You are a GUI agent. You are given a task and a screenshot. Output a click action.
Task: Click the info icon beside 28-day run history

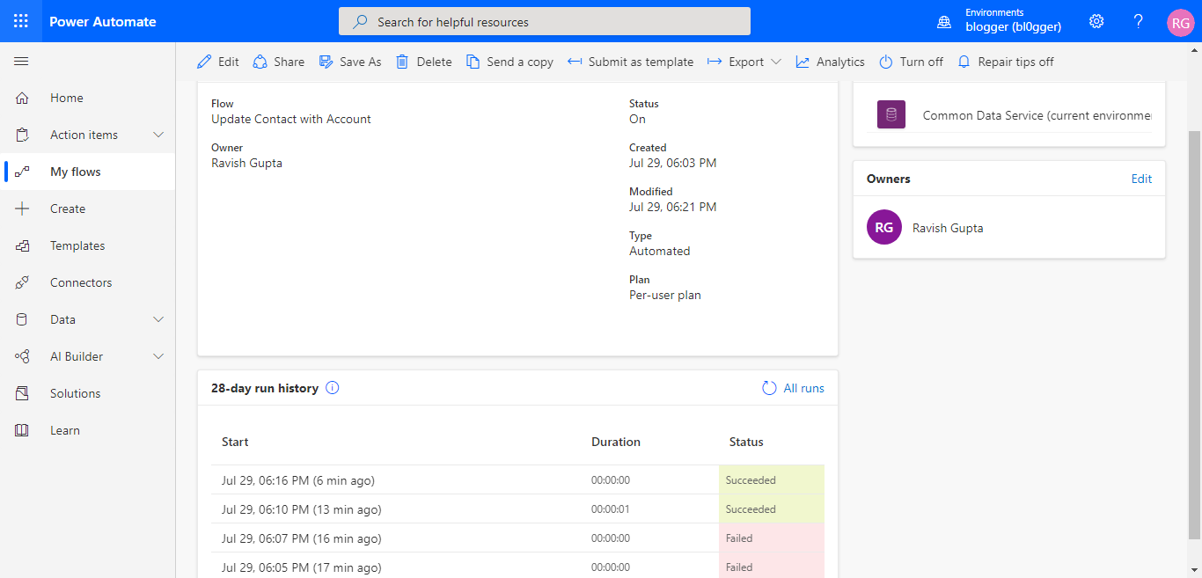332,387
